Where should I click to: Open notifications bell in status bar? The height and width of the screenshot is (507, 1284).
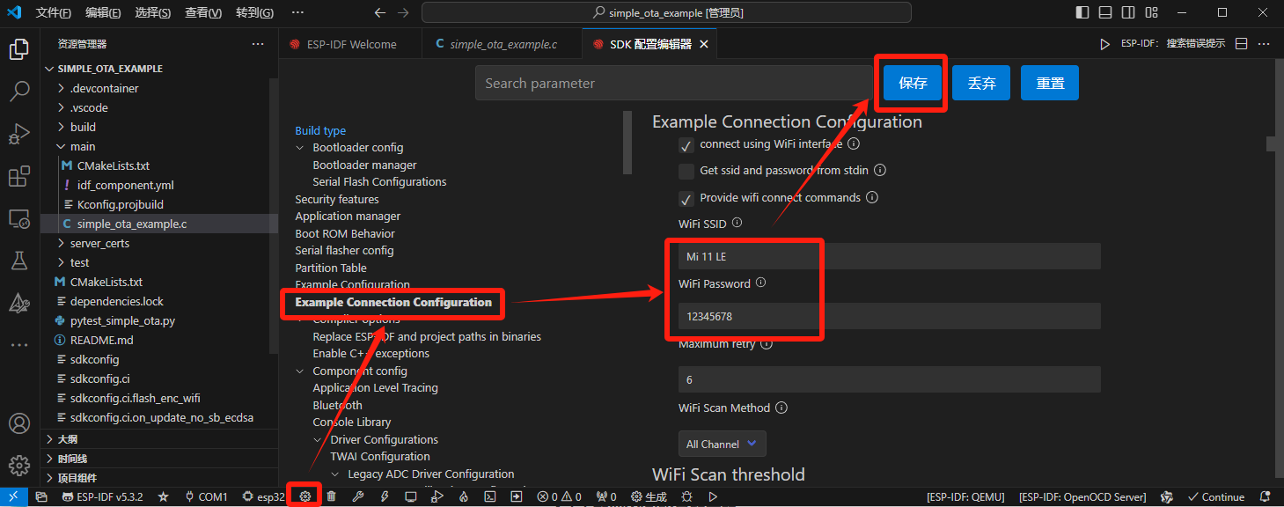pyautogui.click(x=1266, y=496)
